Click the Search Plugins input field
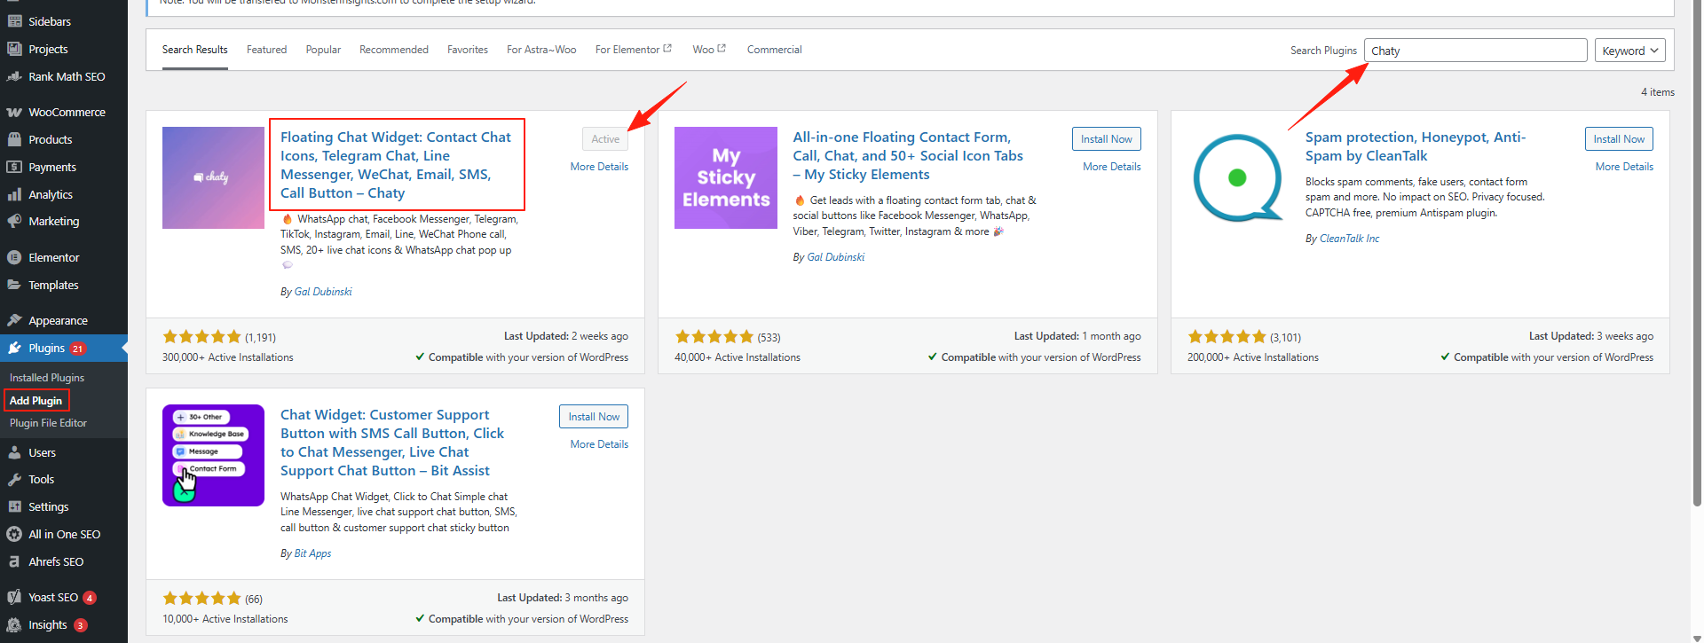This screenshot has height=643, width=1704. pyautogui.click(x=1475, y=51)
